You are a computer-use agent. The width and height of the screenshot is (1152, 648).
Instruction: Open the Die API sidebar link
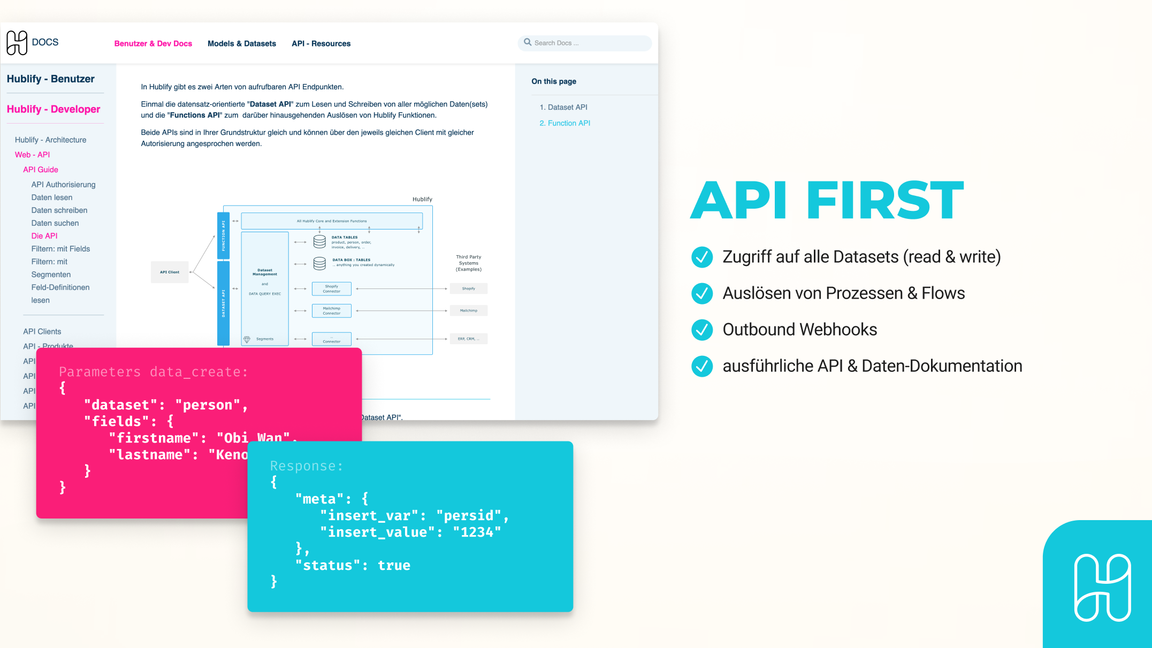pos(44,235)
